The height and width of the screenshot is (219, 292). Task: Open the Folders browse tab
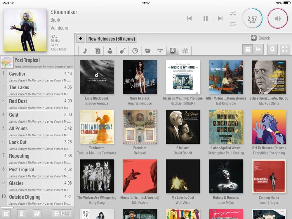[148, 51]
